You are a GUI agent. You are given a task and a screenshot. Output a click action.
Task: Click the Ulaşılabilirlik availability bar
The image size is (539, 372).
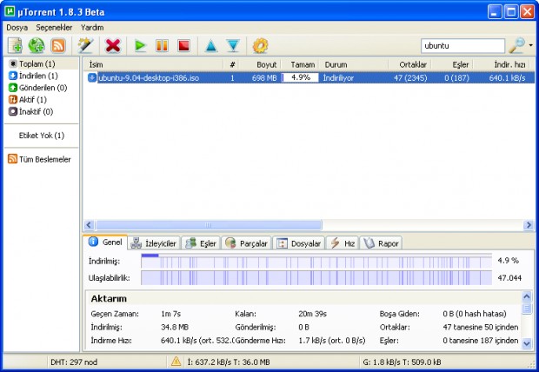[x=316, y=278]
